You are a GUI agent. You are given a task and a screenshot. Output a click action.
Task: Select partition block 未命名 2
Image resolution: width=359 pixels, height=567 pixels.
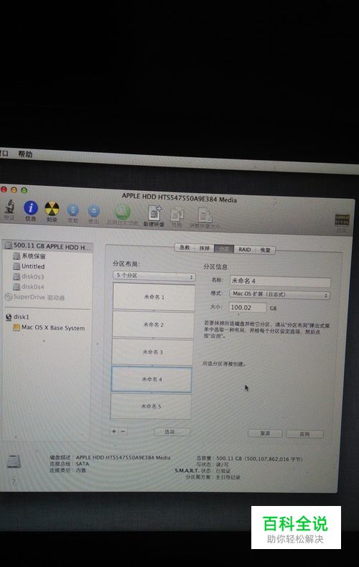point(153,324)
